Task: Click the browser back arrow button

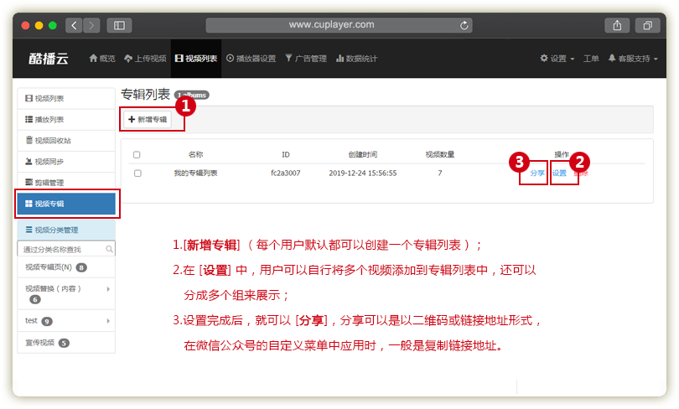Action: point(74,25)
